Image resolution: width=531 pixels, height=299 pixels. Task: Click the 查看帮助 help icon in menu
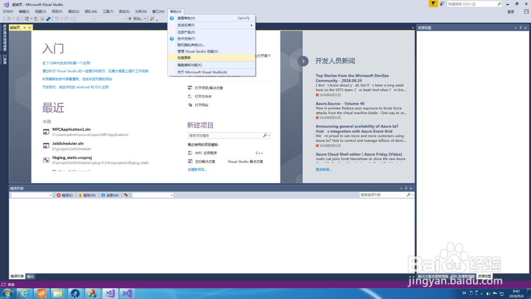pos(172,18)
